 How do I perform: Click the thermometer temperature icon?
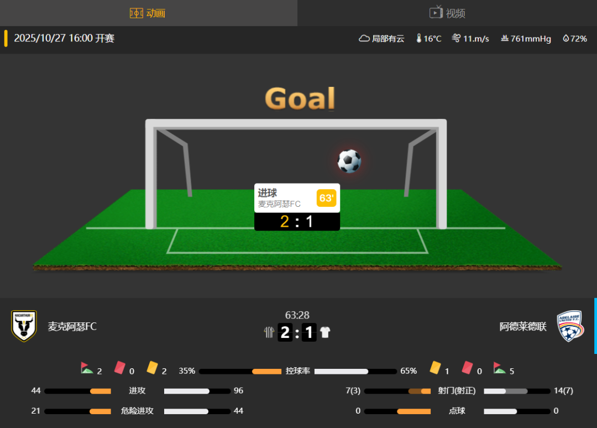(419, 38)
